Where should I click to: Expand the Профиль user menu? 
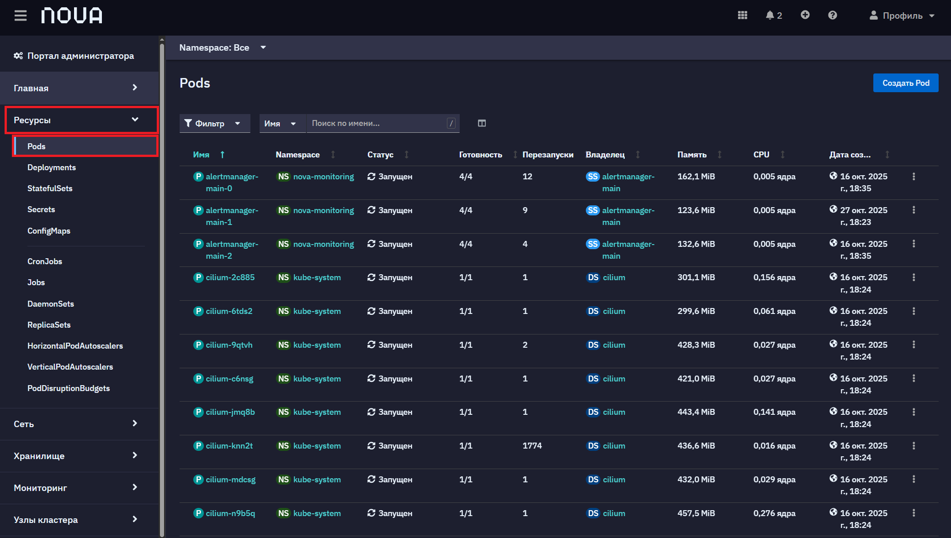click(902, 16)
